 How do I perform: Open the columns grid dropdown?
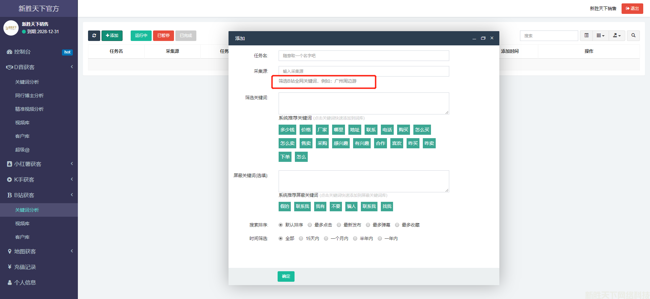600,36
